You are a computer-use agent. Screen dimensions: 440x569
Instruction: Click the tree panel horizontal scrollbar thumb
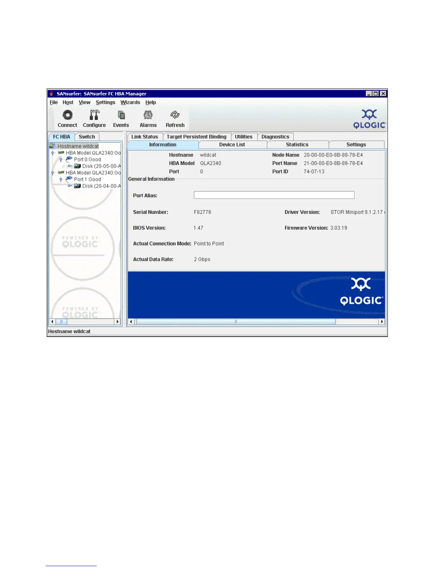click(x=61, y=322)
